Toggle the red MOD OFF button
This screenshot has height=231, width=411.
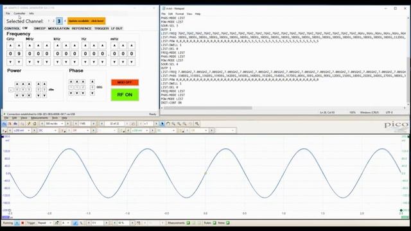[125, 82]
